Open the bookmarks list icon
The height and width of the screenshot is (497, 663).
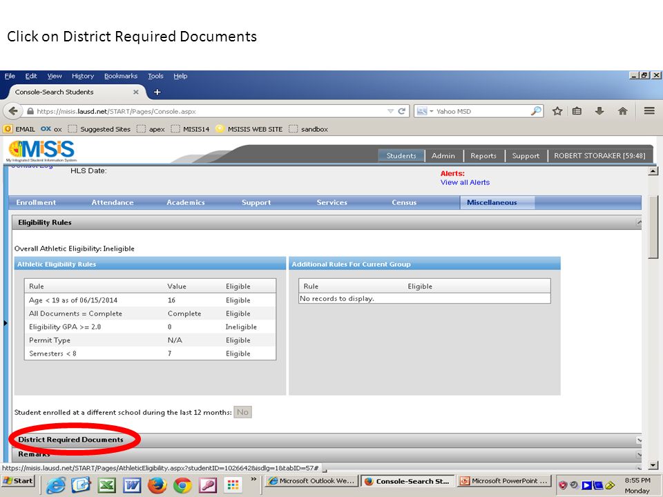click(577, 111)
